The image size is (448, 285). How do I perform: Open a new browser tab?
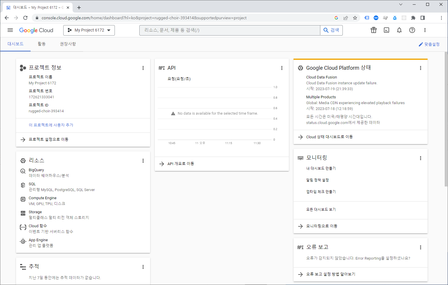coord(79,8)
